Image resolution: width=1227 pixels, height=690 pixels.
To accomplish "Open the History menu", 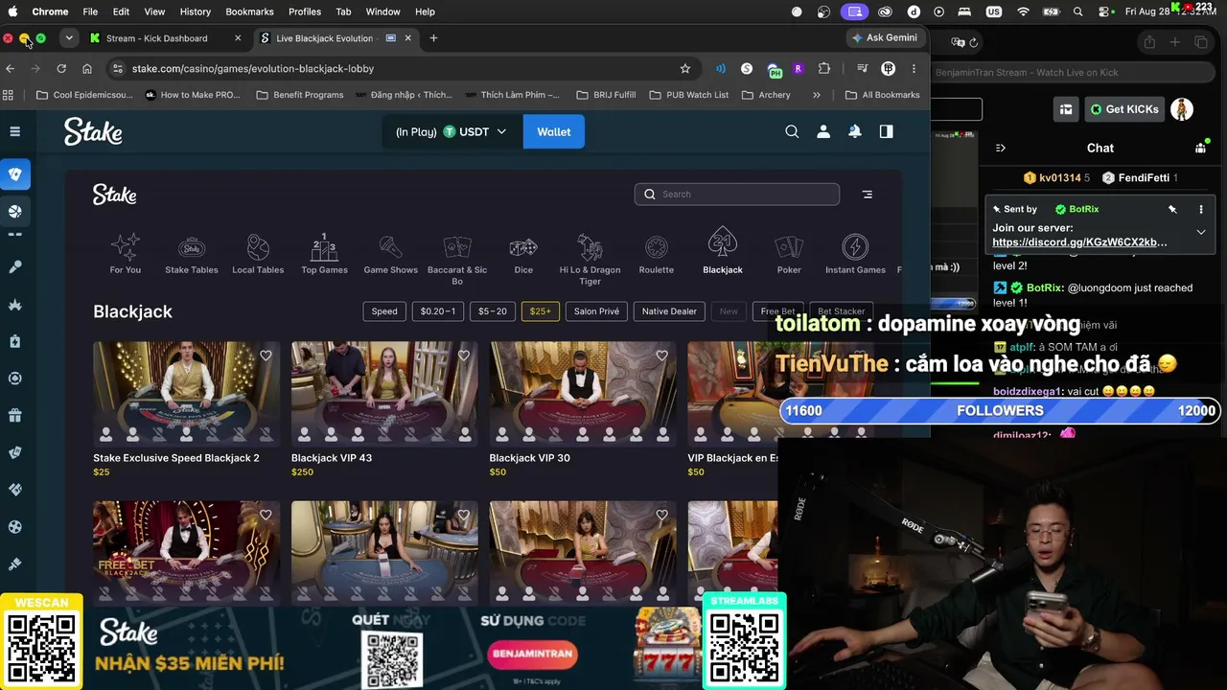I will (195, 11).
